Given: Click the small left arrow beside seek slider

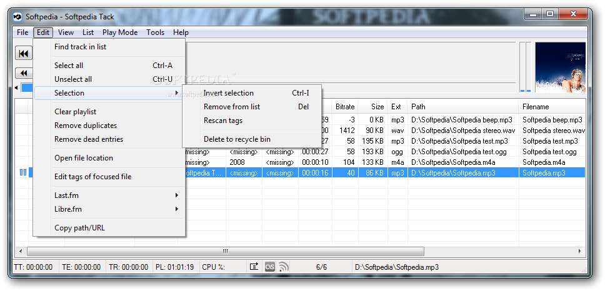Looking at the screenshot, I should click(x=16, y=88).
